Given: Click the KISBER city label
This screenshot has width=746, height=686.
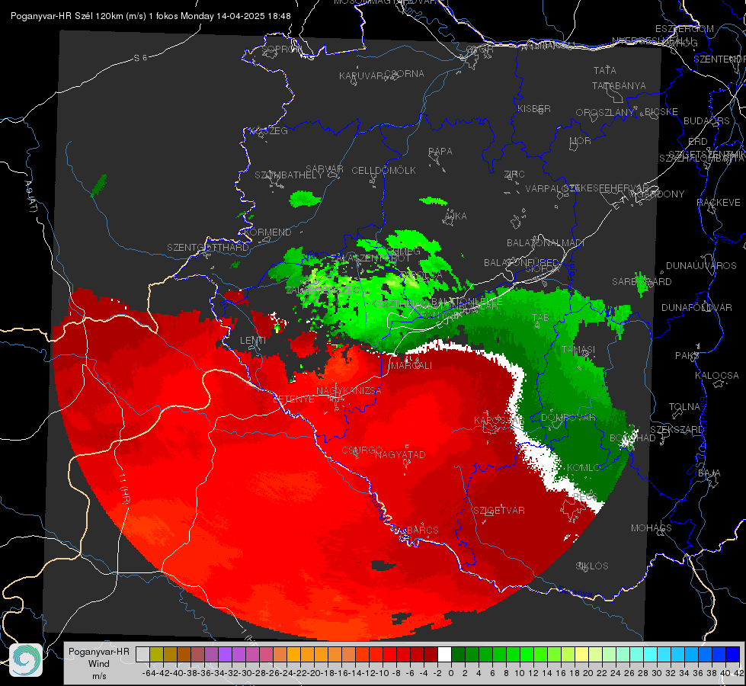Looking at the screenshot, I should 534,109.
